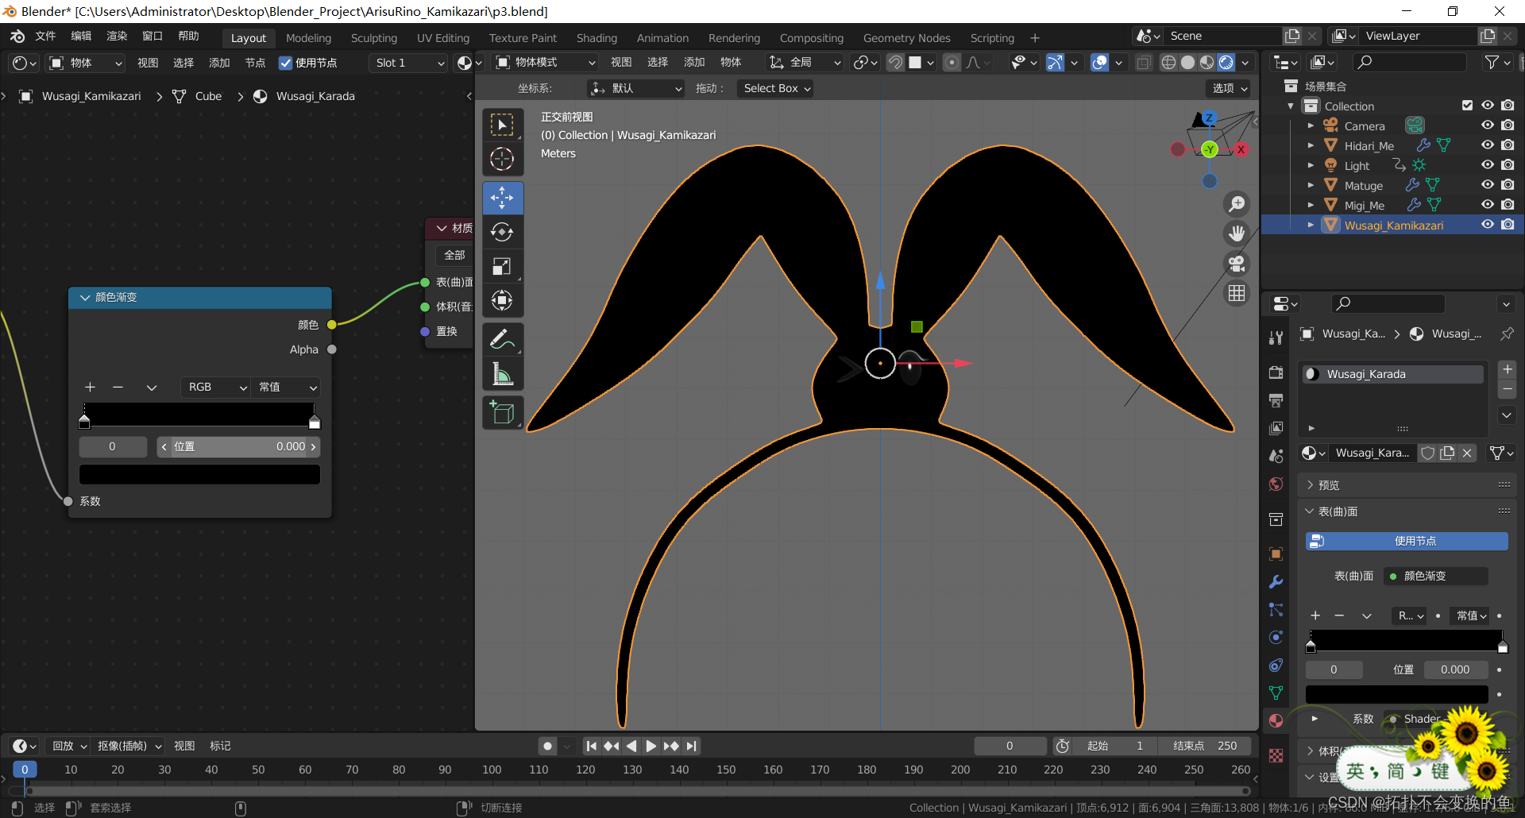Select the Rotate tool
1525x818 pixels.
(x=502, y=232)
